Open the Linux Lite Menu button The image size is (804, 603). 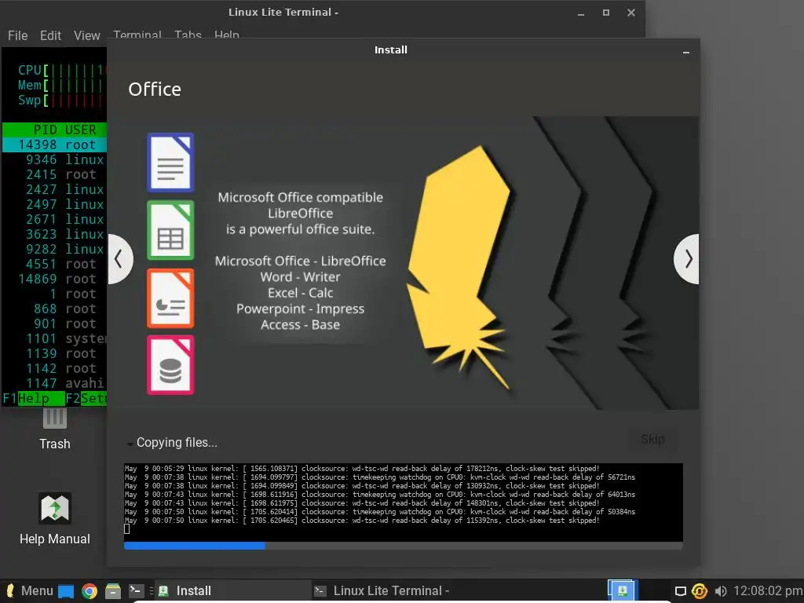[29, 590]
